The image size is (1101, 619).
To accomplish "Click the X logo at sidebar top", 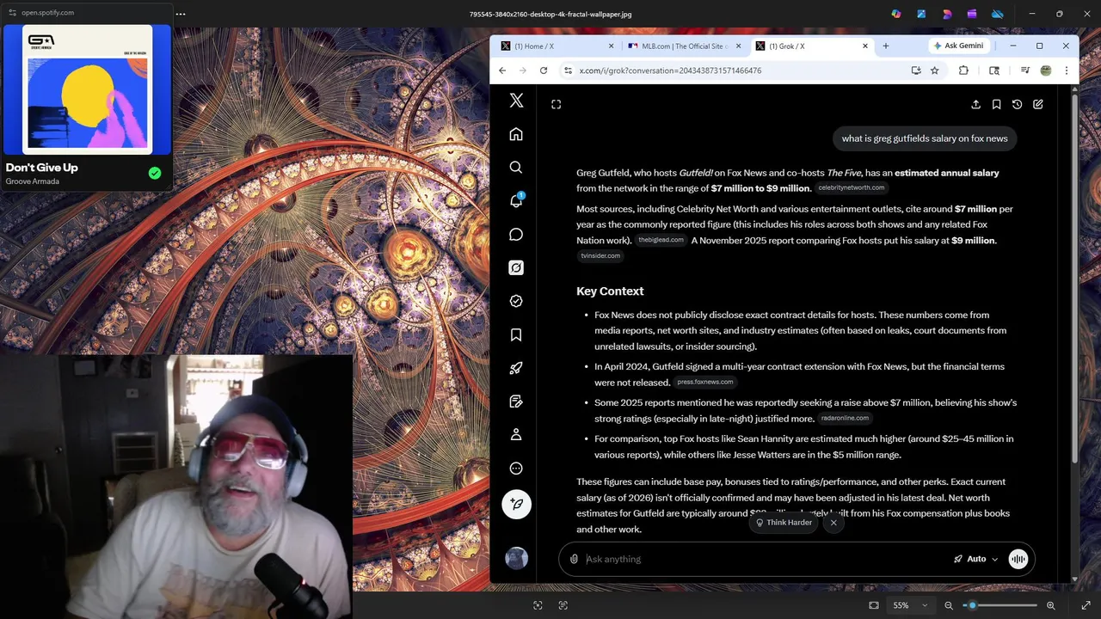I will pyautogui.click(x=516, y=101).
